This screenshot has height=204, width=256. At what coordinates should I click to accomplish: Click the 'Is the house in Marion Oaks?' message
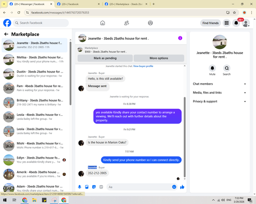coord(107,142)
